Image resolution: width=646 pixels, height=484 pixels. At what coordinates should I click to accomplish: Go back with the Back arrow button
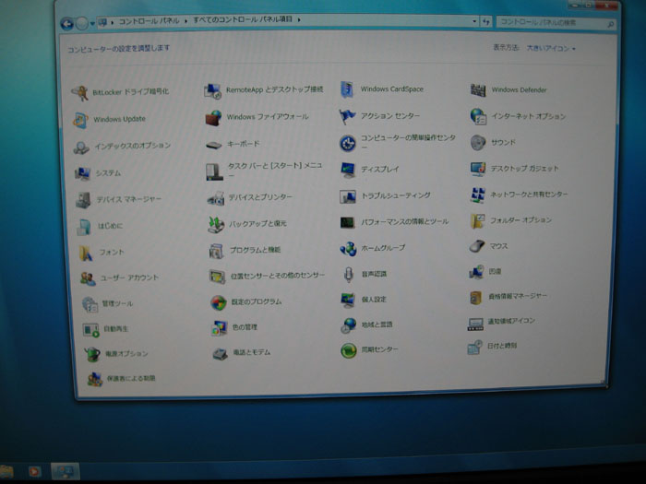click(66, 23)
